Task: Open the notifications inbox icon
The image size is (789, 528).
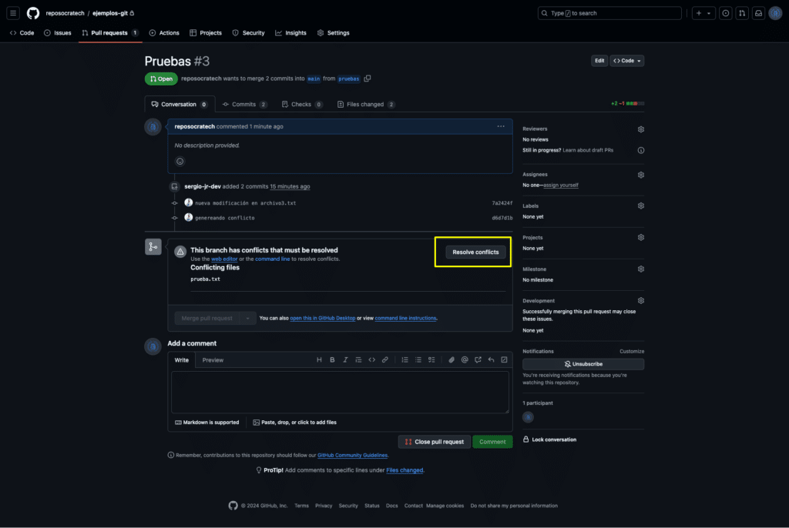Action: pos(758,13)
